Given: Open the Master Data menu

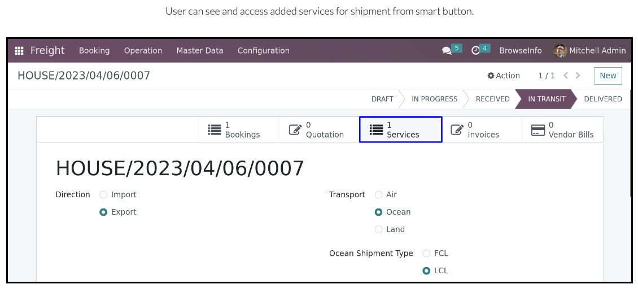Looking at the screenshot, I should coord(200,51).
